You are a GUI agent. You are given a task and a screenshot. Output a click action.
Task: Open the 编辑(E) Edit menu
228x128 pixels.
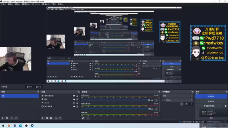[10, 4]
